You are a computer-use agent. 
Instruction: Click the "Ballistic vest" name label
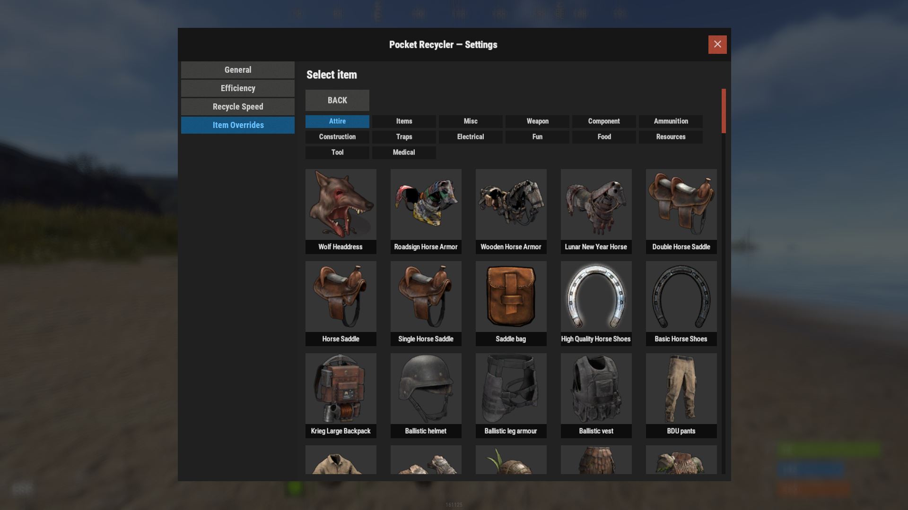tap(596, 431)
